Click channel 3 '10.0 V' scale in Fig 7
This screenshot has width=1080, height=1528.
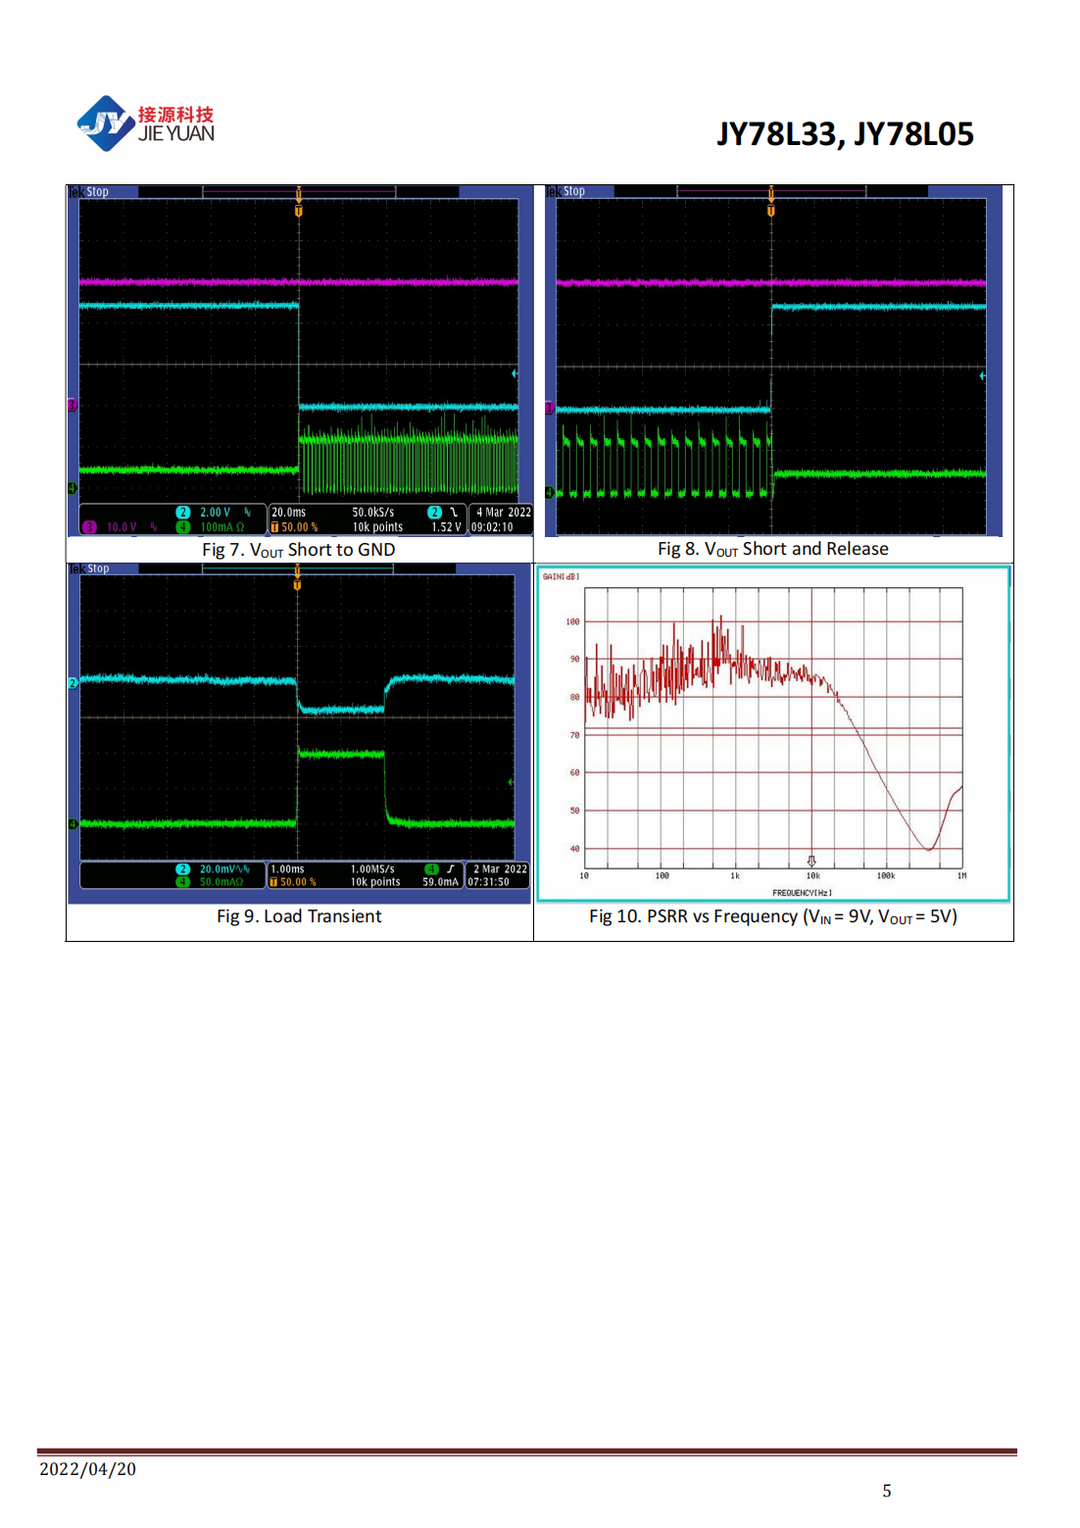[x=122, y=527]
